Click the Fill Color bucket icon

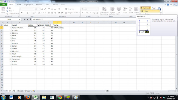tap(39, 13)
